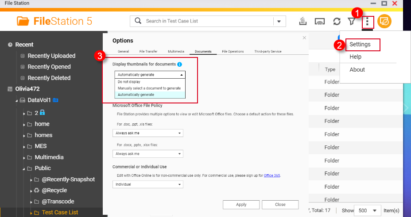Screen dimensions: 411x217
Task: Open the remote mount stack icon
Action: pos(303,21)
